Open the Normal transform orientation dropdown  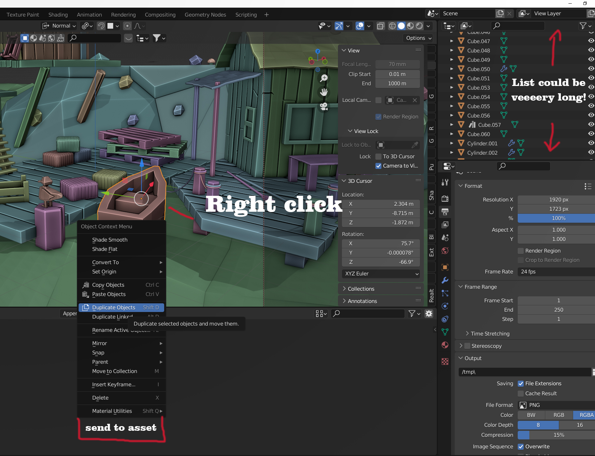click(x=59, y=26)
